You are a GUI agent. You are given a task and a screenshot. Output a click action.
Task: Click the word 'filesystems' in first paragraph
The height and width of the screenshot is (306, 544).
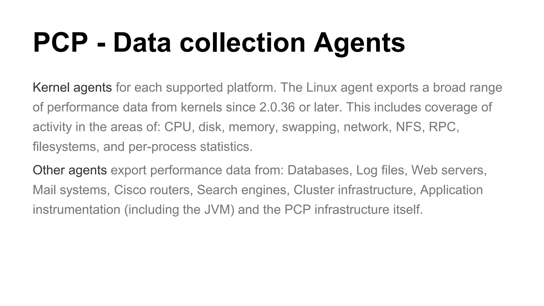[x=64, y=147]
